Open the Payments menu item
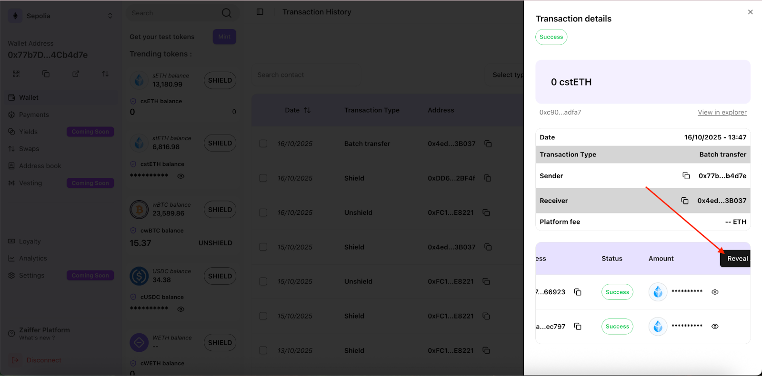 (61, 115)
